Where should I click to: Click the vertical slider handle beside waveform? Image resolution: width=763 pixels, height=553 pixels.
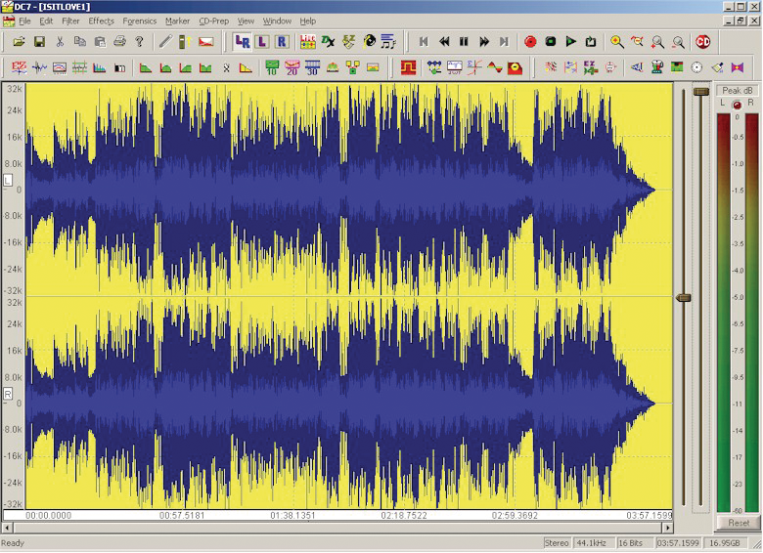tap(684, 297)
